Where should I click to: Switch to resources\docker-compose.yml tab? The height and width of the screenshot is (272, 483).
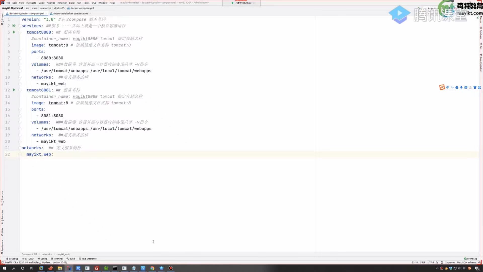tap(70, 14)
